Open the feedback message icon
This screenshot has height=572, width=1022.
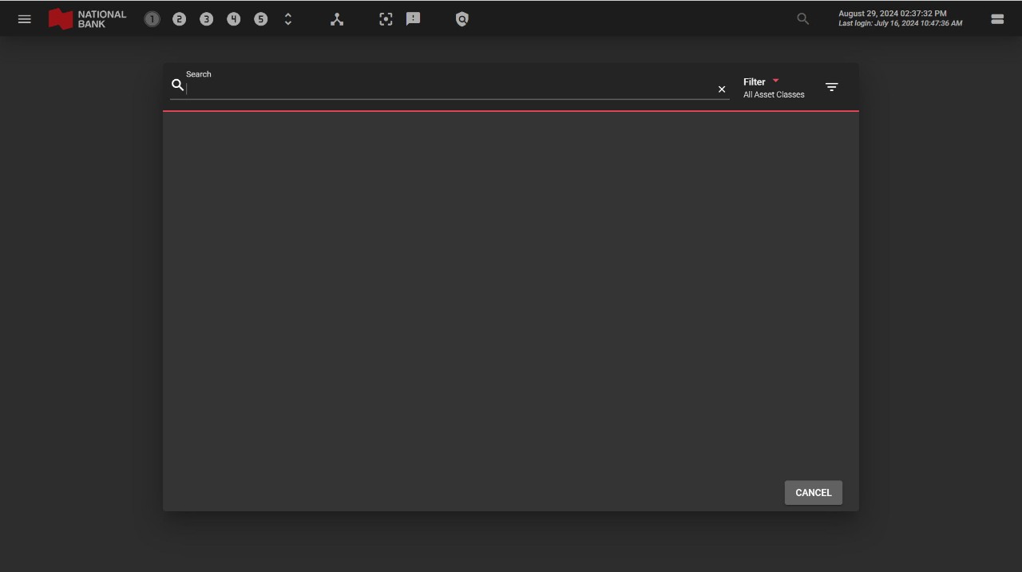tap(413, 19)
